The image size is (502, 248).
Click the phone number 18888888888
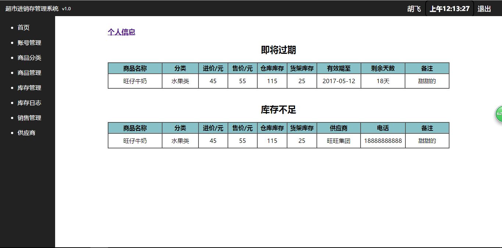(383, 141)
